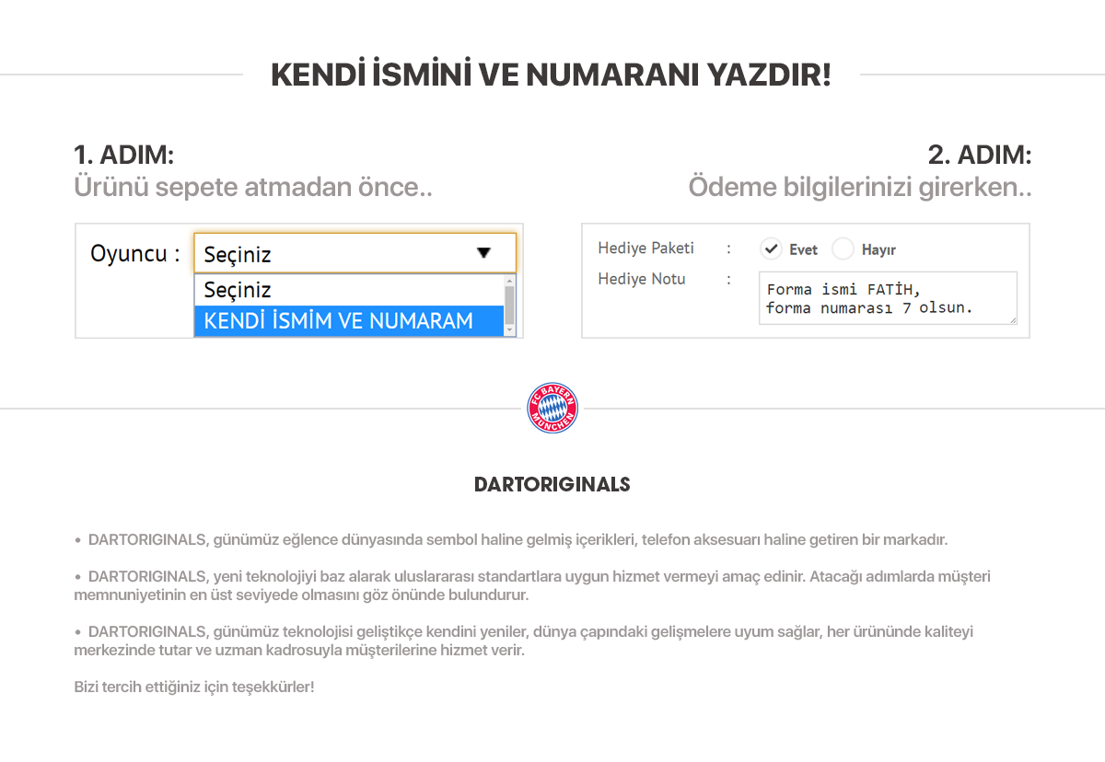Click the 'Oyuncu :' field label
Viewport: 1105px width, 762px height.
pos(134,254)
